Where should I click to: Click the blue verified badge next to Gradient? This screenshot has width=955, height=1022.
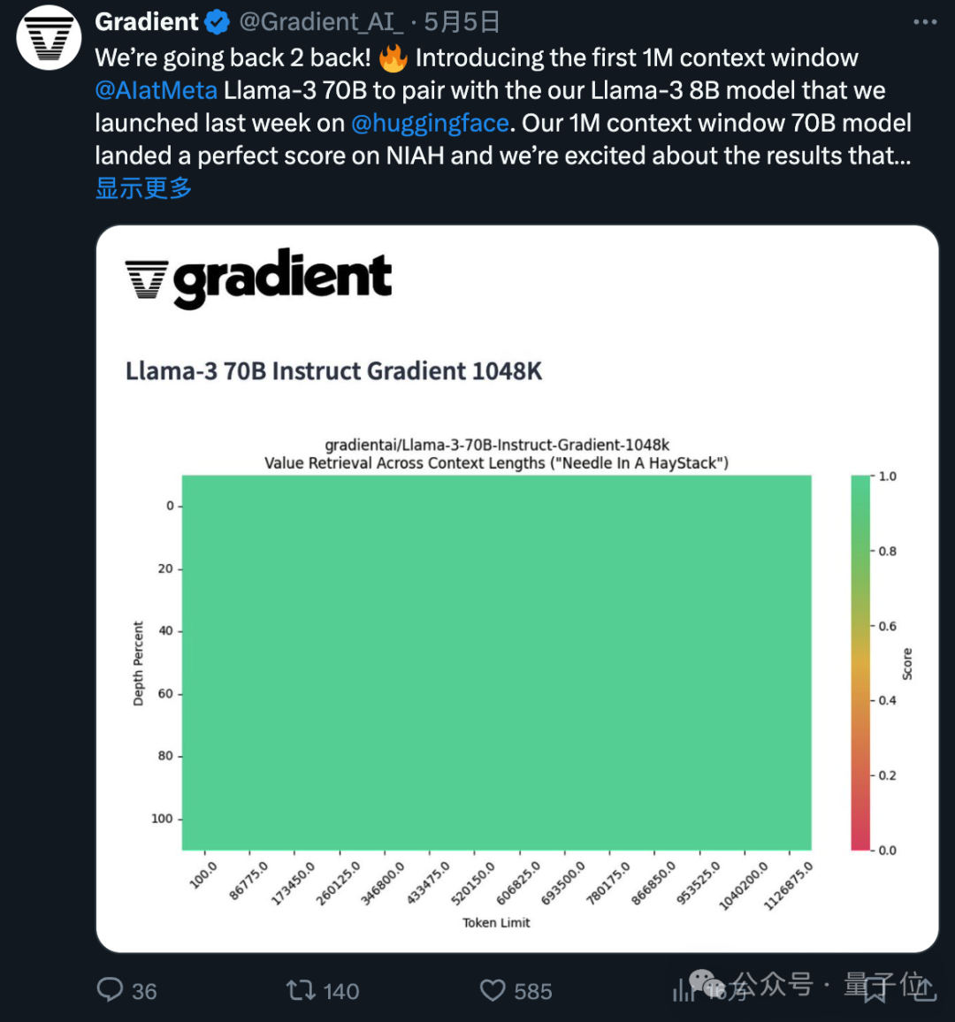pyautogui.click(x=215, y=21)
